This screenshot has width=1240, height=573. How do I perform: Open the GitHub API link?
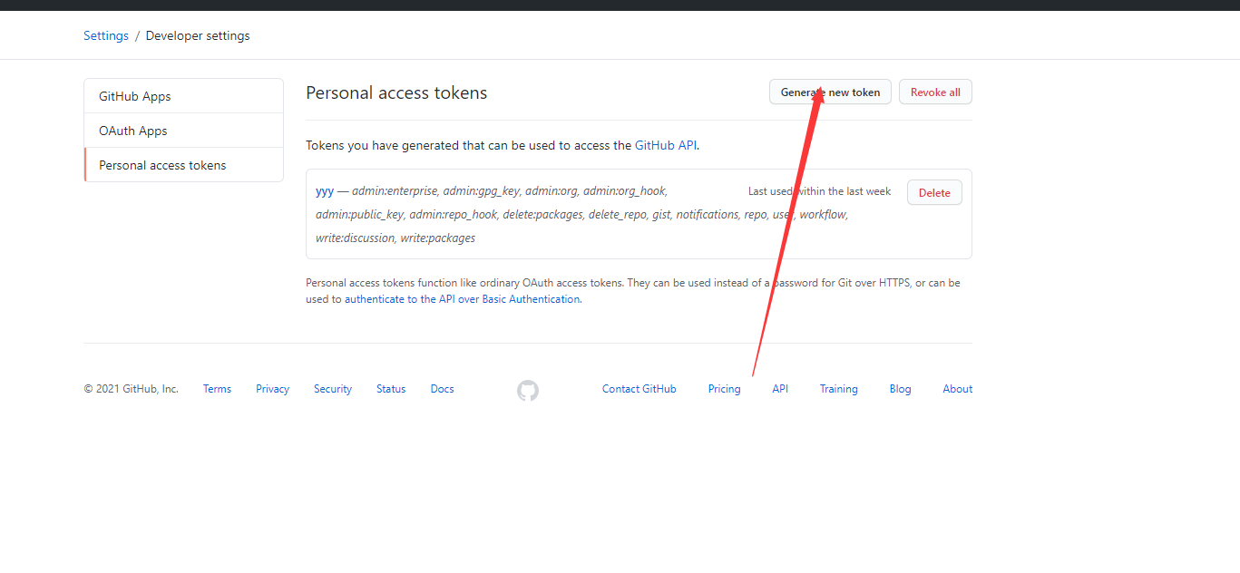tap(665, 145)
